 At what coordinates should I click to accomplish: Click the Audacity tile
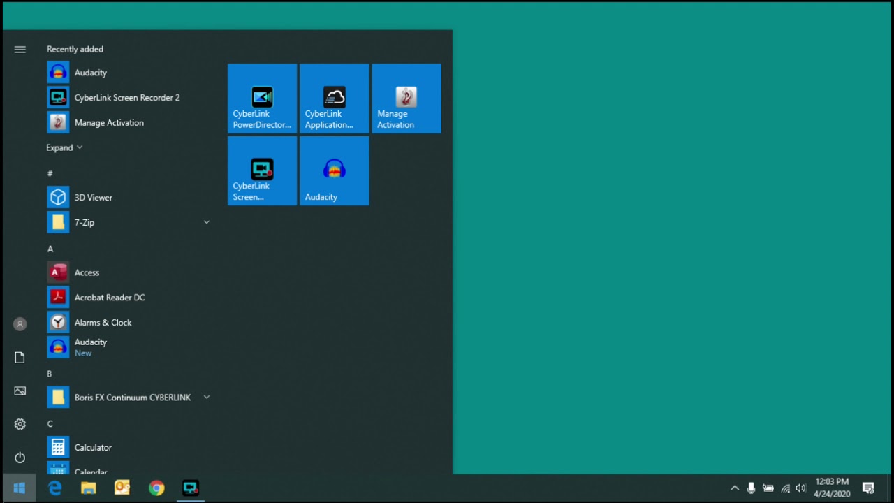[x=335, y=171]
